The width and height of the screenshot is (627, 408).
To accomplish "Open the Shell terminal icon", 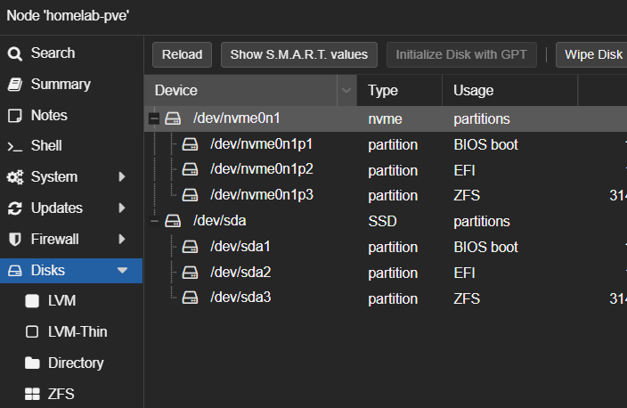I will click(x=14, y=146).
